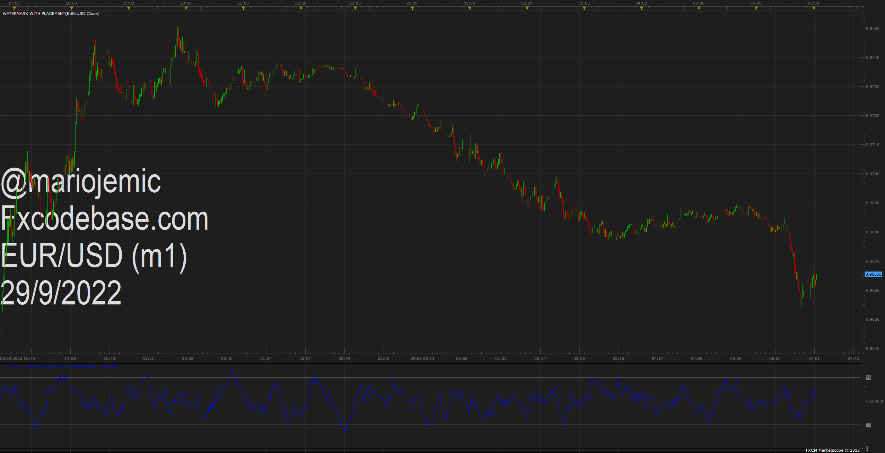The image size is (885, 453).
Task: Click the 18:00 hour marker at top
Action: 71,8
